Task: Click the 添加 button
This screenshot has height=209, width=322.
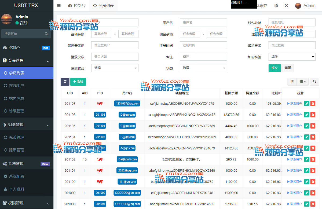Action: 78,82
